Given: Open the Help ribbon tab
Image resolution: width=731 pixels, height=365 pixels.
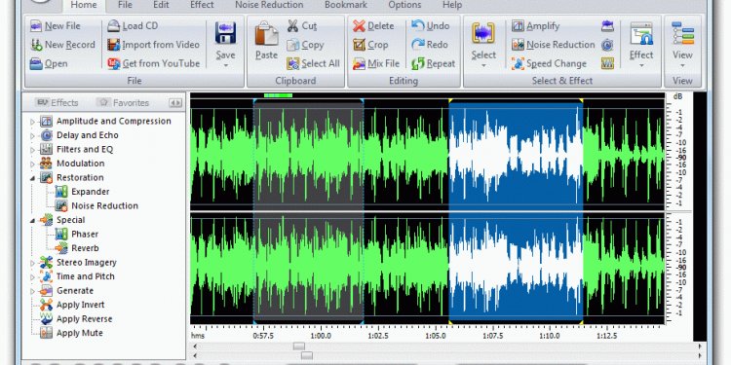Looking at the screenshot, I should 451,5.
